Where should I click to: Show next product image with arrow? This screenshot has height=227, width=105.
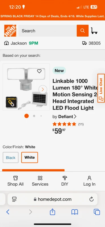tap(43, 89)
